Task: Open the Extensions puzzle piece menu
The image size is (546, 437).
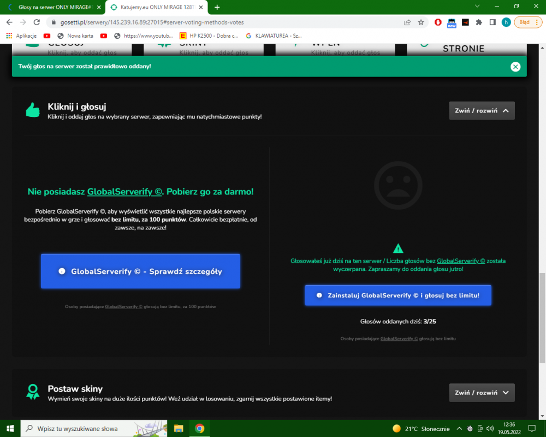Action: pyautogui.click(x=479, y=22)
